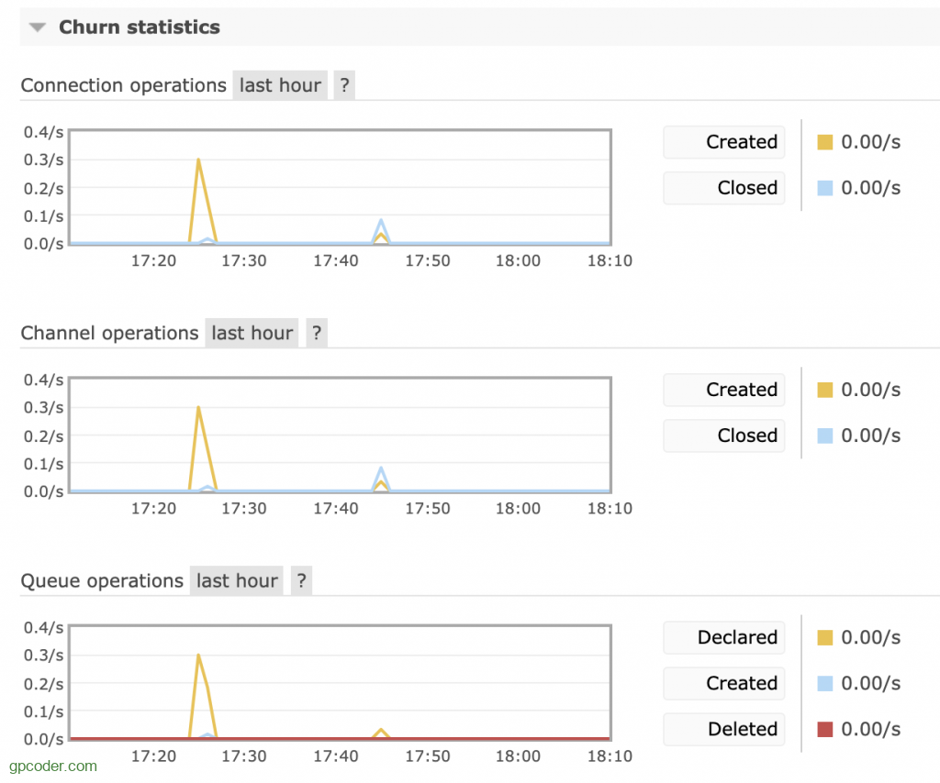This screenshot has width=940, height=783.
Task: Toggle the Deleted series in Queue operations
Action: coord(723,729)
